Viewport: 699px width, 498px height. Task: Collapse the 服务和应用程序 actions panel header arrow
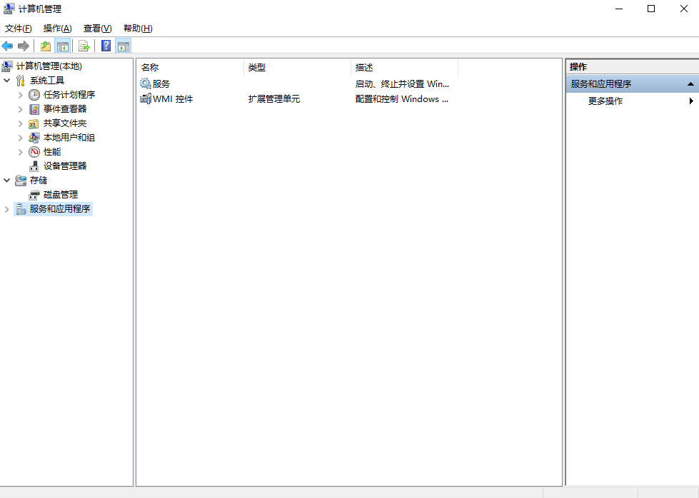pos(691,84)
